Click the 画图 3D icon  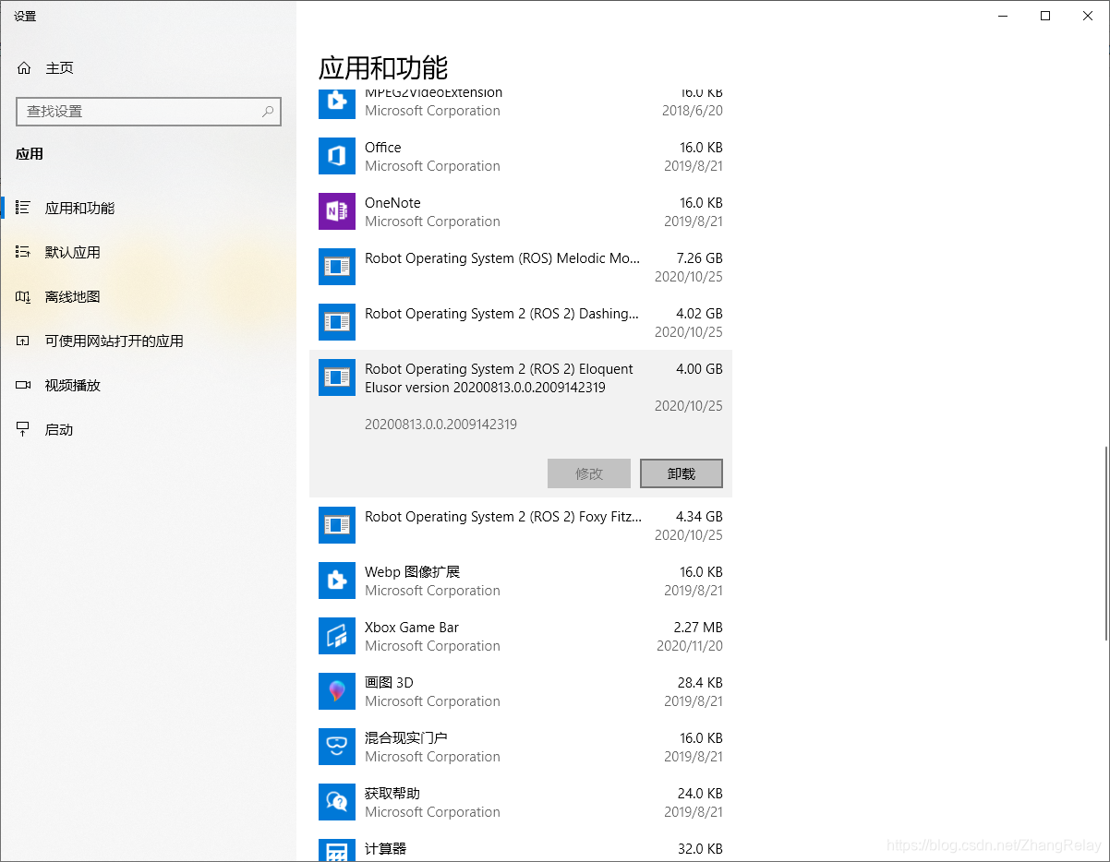point(337,691)
